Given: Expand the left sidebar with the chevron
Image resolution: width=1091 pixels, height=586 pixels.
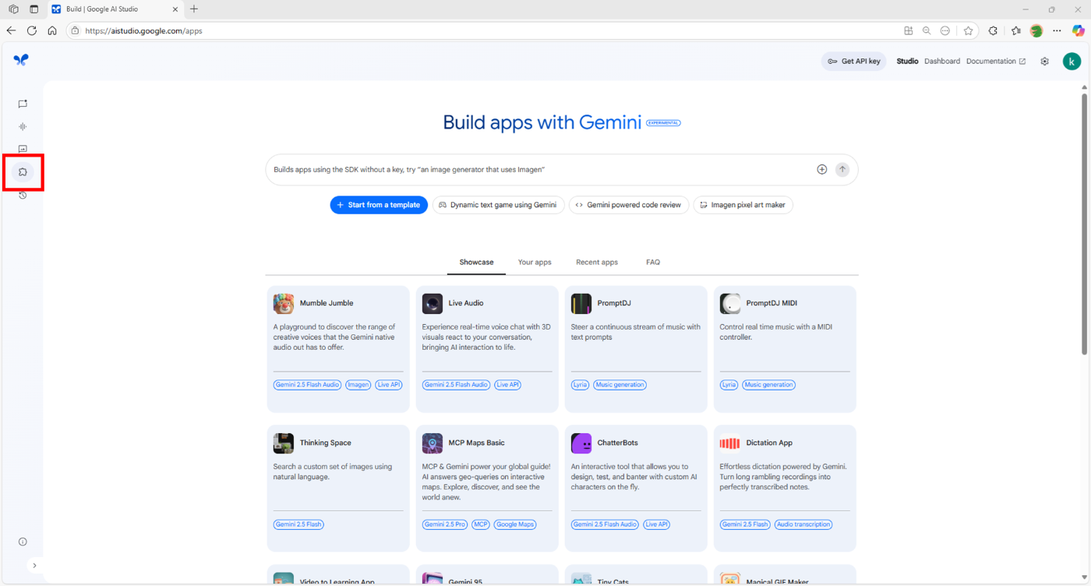Looking at the screenshot, I should coord(34,565).
